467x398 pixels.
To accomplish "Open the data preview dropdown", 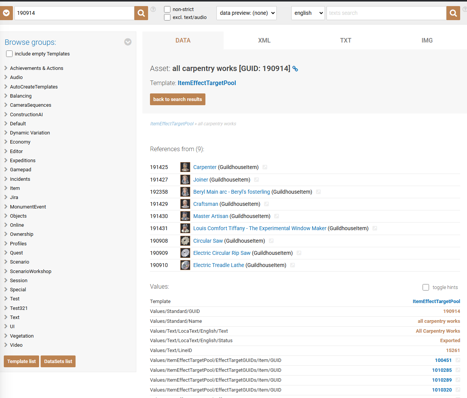I will [246, 13].
